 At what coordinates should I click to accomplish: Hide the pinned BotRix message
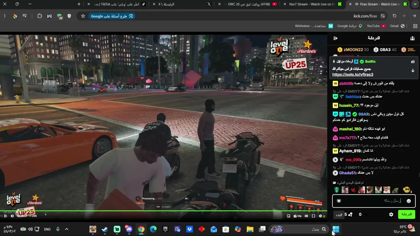coord(413,62)
